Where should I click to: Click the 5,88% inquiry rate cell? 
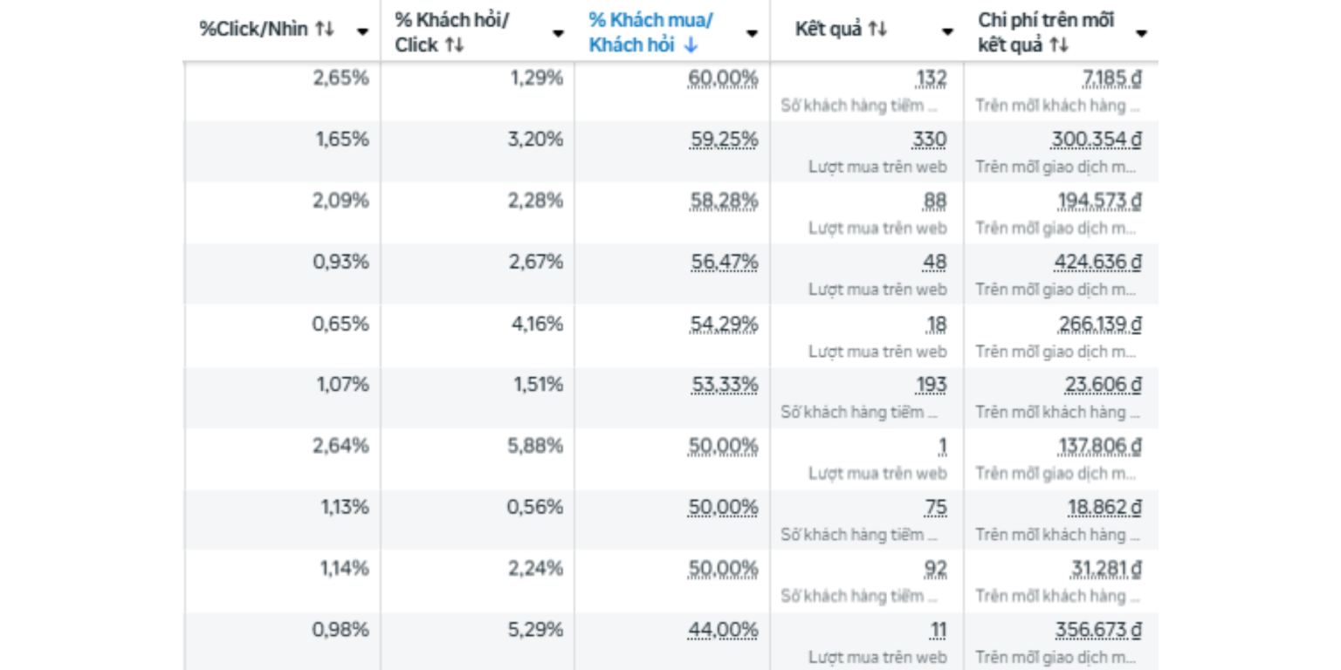pos(535,446)
